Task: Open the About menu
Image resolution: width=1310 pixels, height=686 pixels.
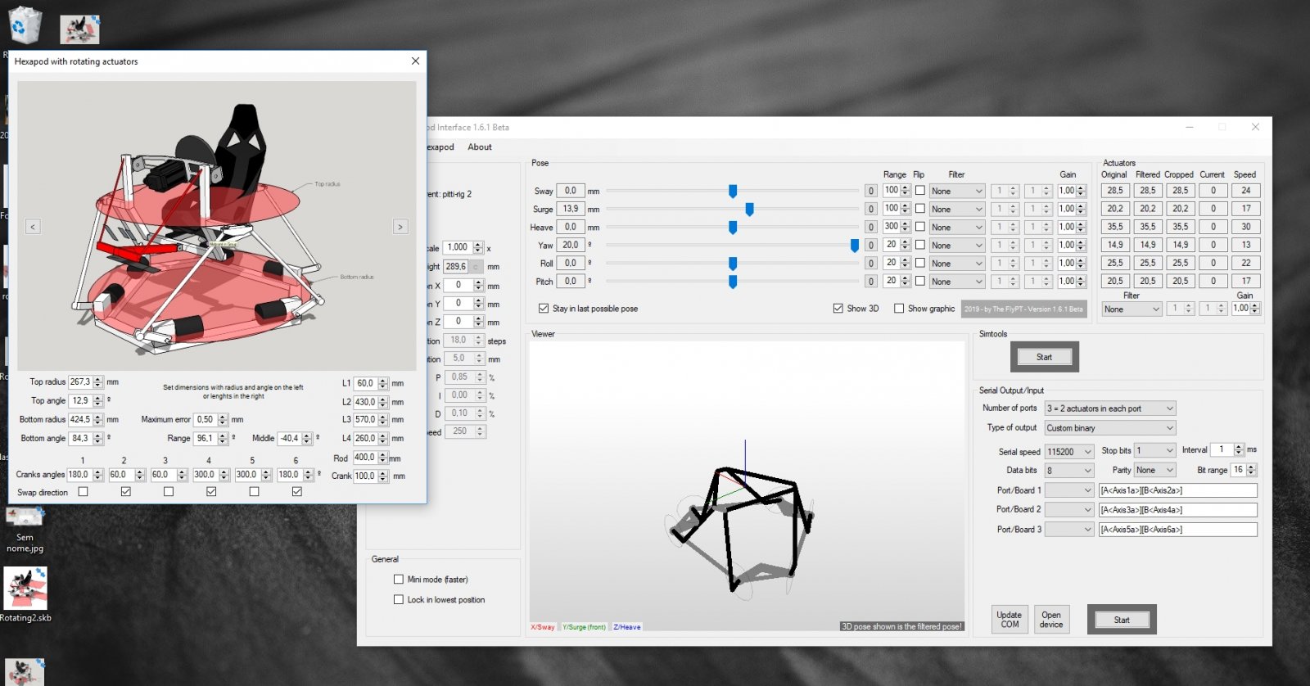Action: click(x=480, y=147)
